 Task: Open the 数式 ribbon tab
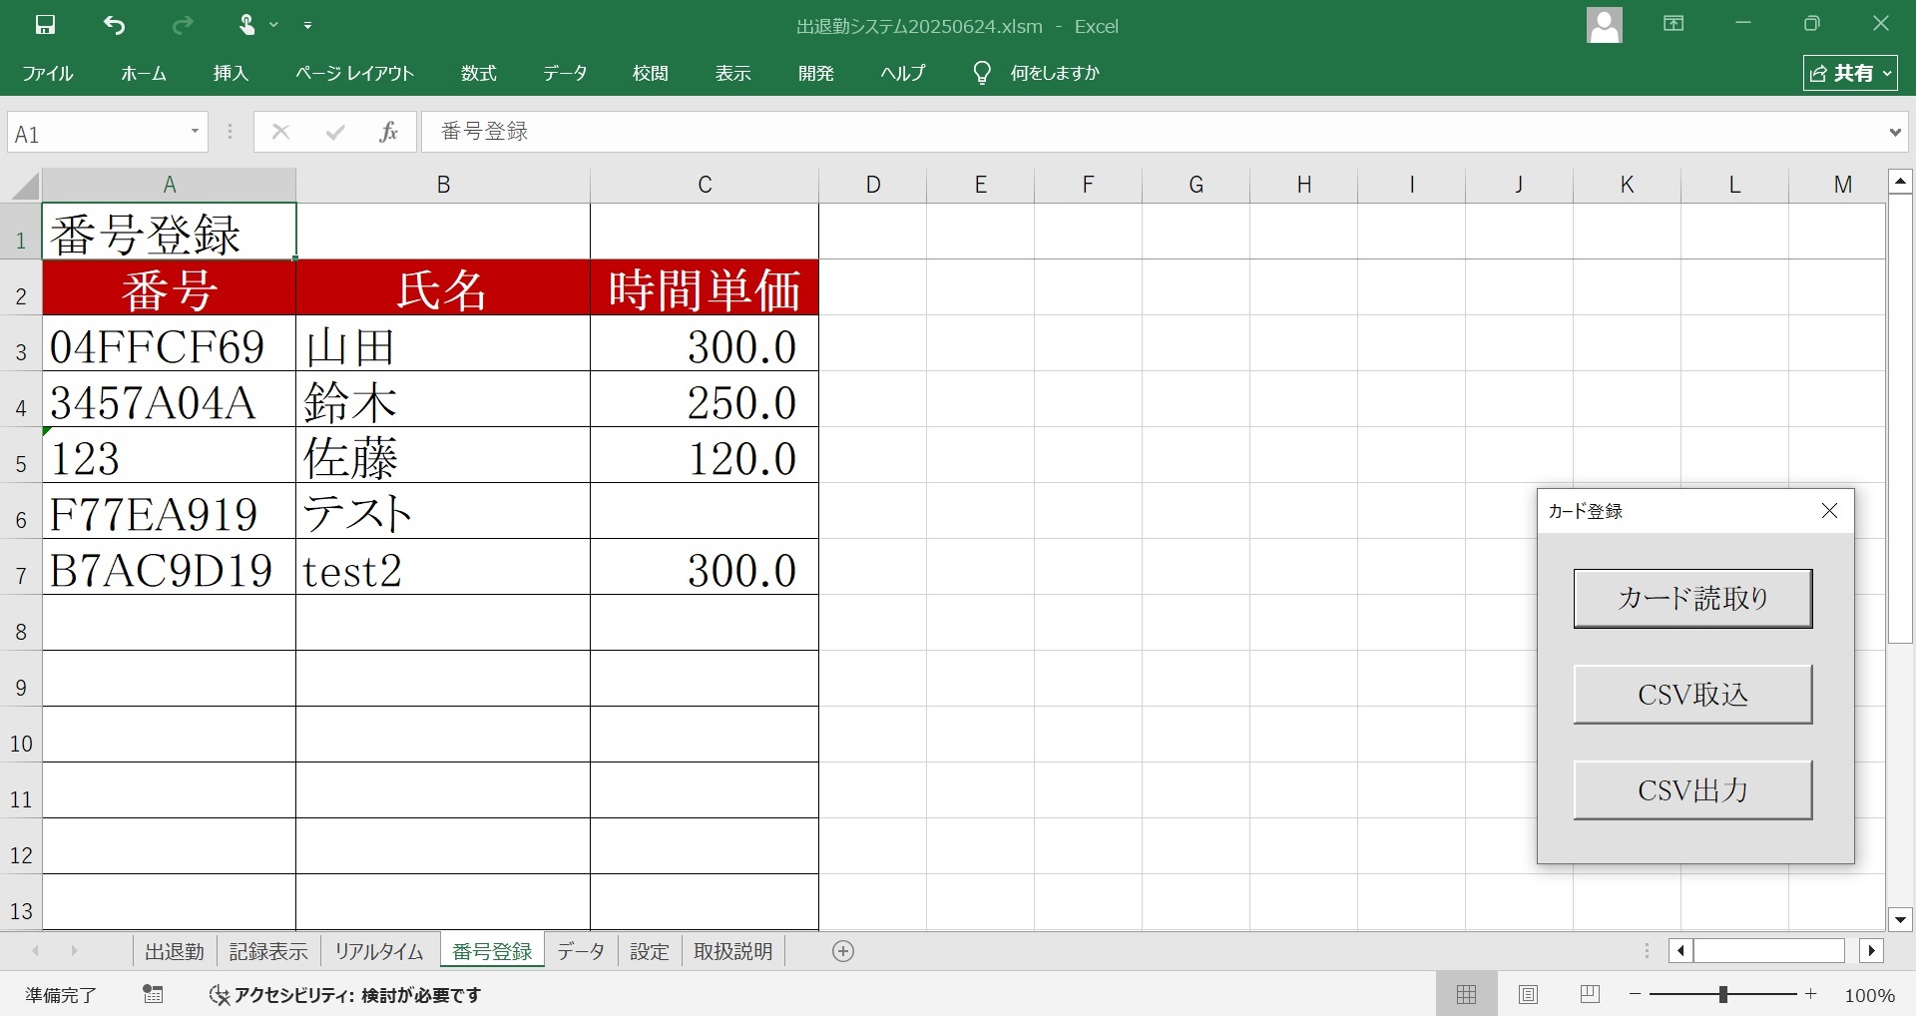point(479,73)
